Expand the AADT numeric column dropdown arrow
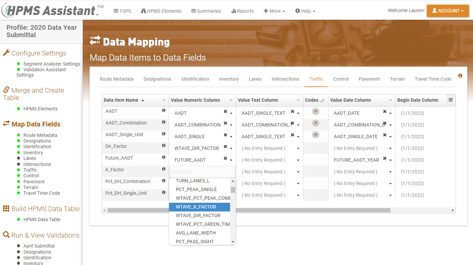 231,114
